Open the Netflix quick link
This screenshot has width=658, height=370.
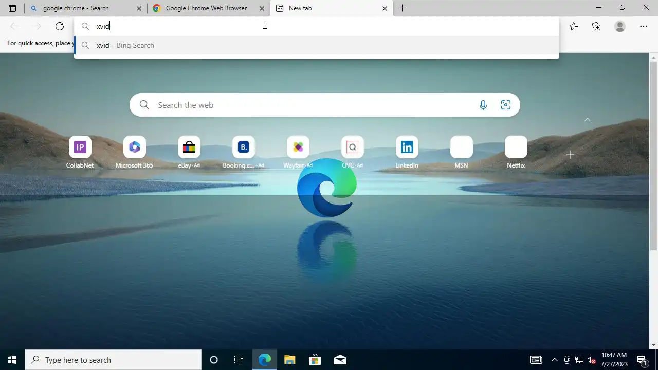tap(516, 152)
